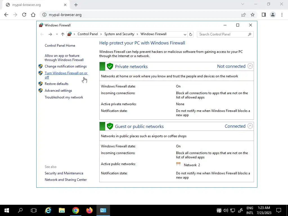288x216 pixels.
Task: Share this page using the share icon
Action: (244, 15)
